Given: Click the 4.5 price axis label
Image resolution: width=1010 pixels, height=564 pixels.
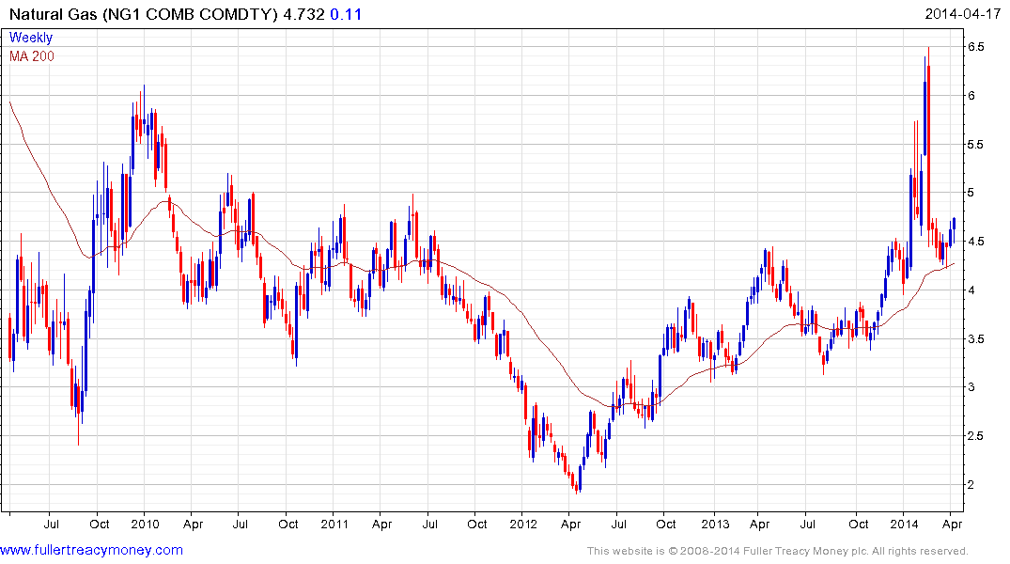Looking at the screenshot, I should [x=976, y=242].
